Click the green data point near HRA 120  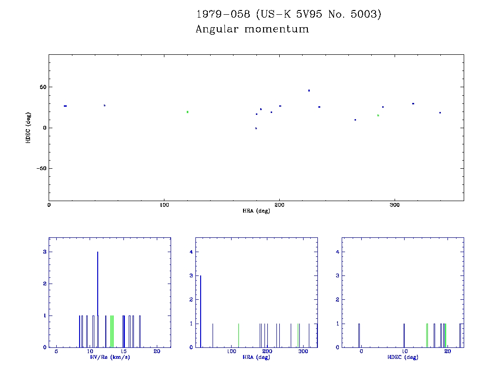pyautogui.click(x=187, y=112)
